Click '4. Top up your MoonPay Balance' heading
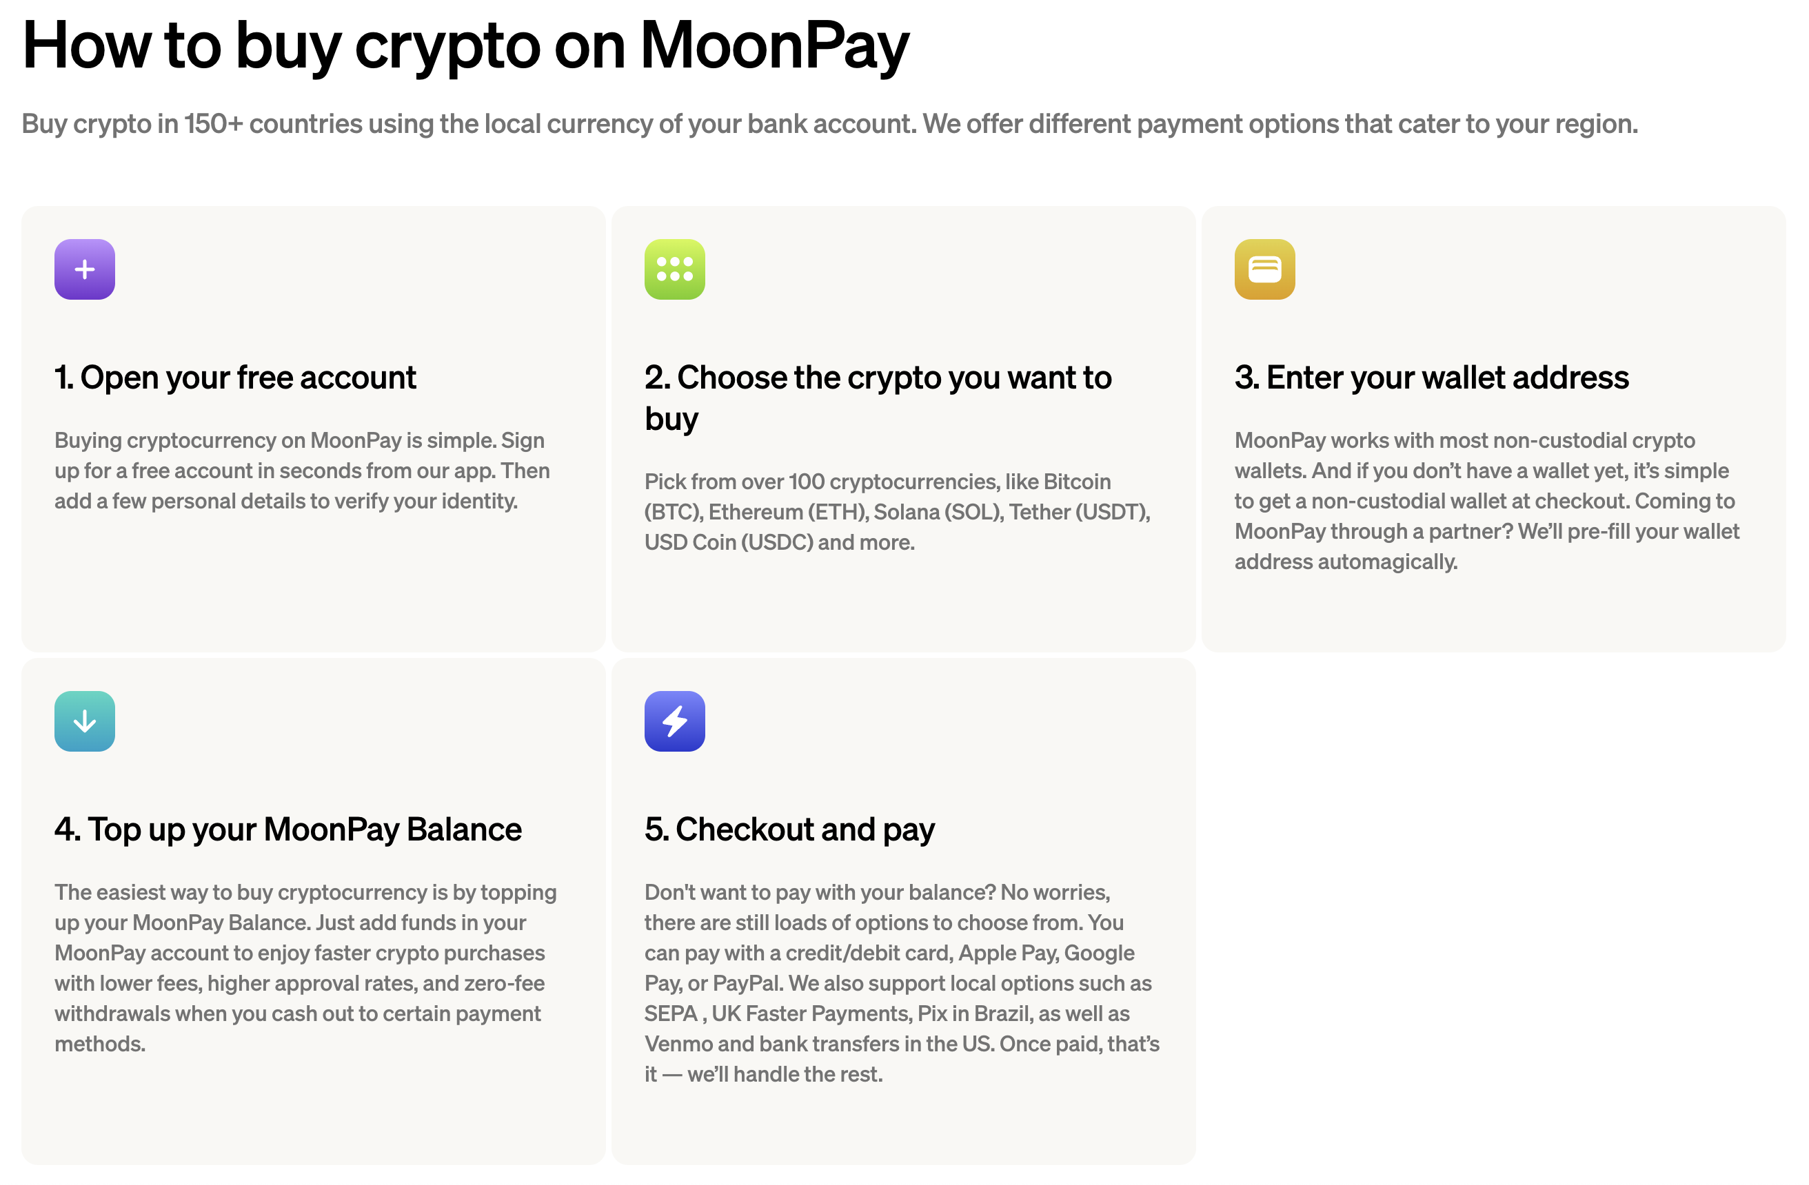The image size is (1809, 1185). tap(288, 829)
